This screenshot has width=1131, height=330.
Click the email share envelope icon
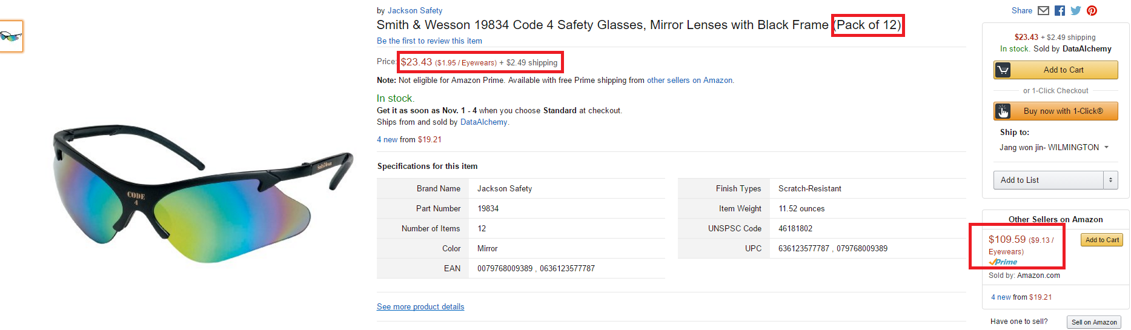pos(1043,11)
